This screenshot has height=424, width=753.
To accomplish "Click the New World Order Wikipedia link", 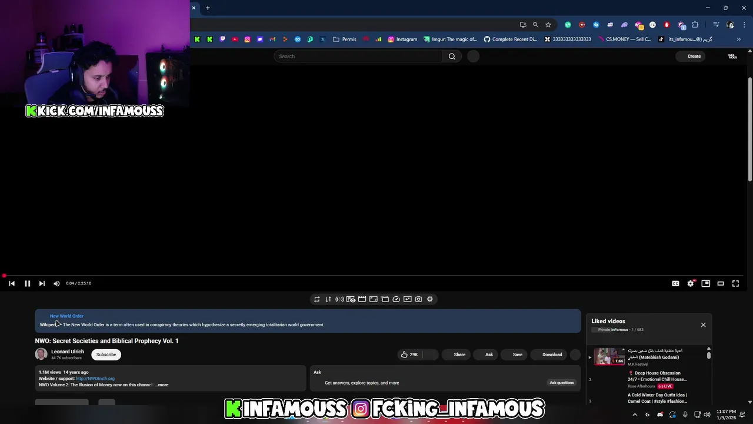I will pos(66,316).
